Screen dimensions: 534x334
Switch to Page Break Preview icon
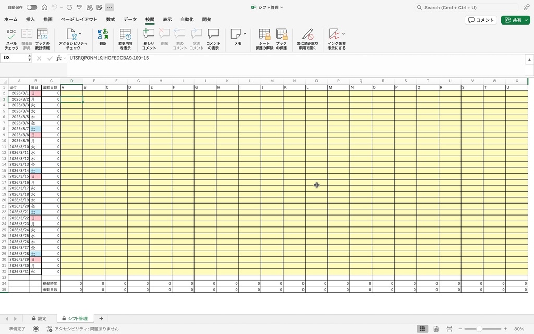(450, 329)
